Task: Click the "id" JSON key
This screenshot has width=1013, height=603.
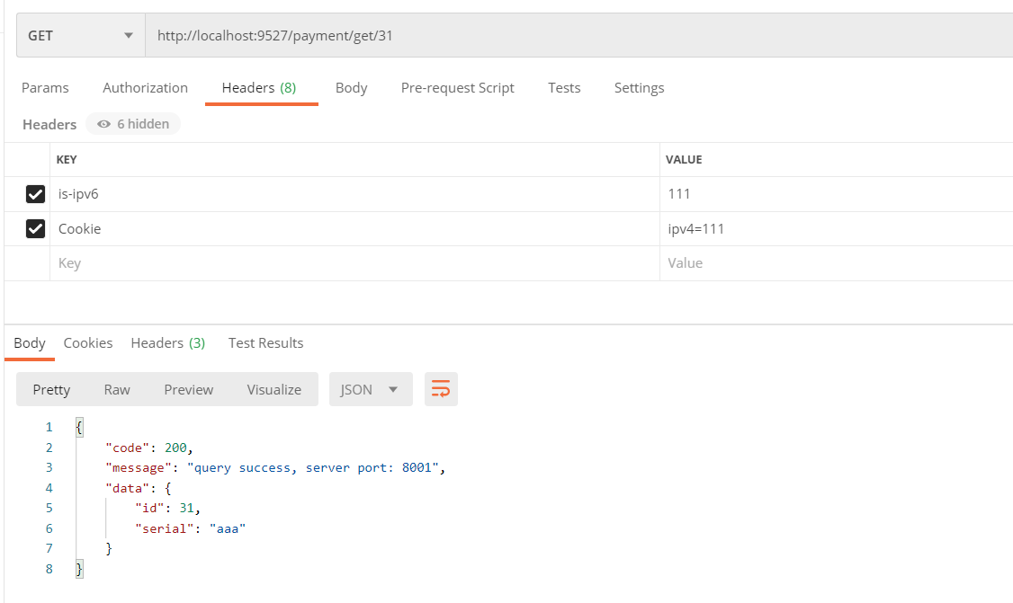Action: [x=150, y=508]
